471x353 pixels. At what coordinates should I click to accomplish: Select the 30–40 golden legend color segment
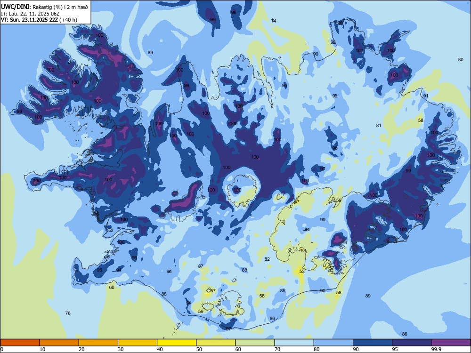click(x=138, y=343)
